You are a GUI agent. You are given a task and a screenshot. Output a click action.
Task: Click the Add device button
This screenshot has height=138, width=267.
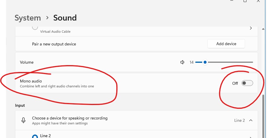[226, 44]
